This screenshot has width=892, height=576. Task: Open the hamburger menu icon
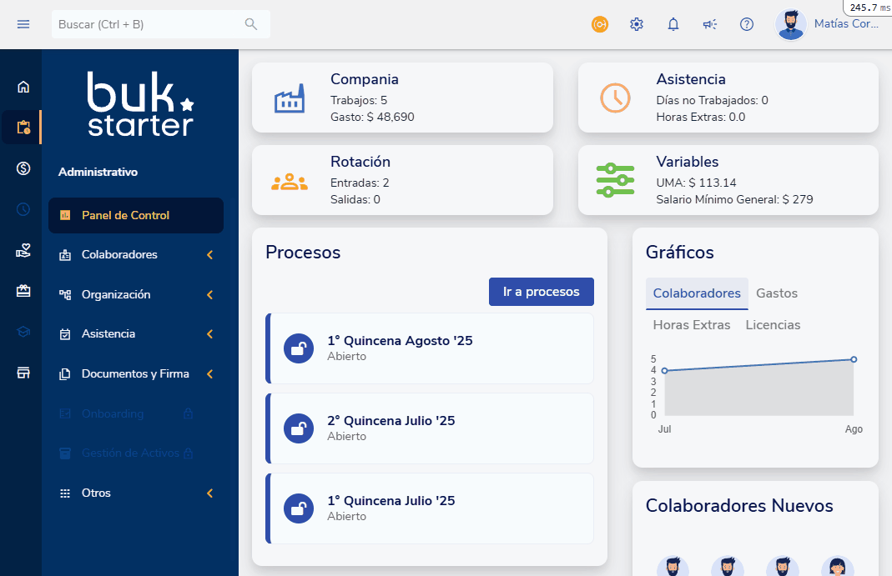[23, 24]
